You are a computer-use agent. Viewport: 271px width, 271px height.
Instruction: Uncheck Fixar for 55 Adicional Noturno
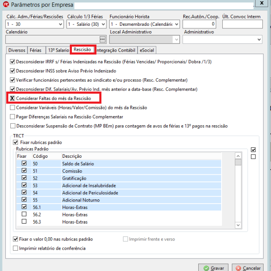click(x=24, y=199)
